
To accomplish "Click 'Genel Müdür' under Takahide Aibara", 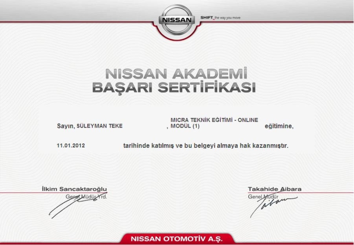I will [x=263, y=197].
